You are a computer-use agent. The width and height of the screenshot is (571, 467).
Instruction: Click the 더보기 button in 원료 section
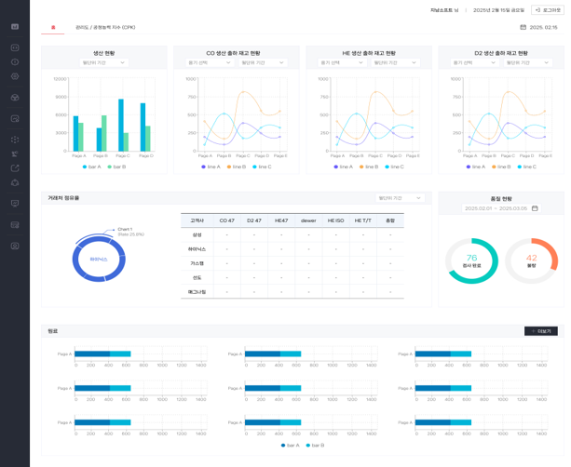click(x=540, y=331)
